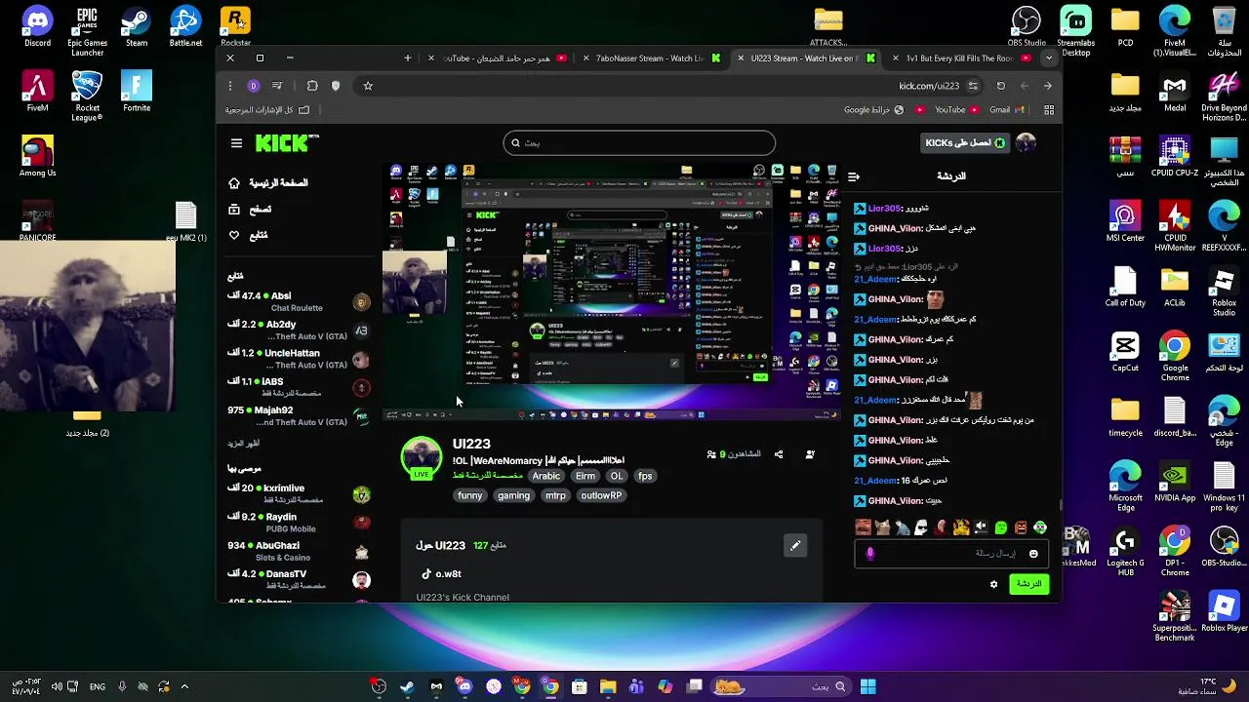
Task: Switch to 7aboNasser Stream browser tab
Action: (x=651, y=58)
